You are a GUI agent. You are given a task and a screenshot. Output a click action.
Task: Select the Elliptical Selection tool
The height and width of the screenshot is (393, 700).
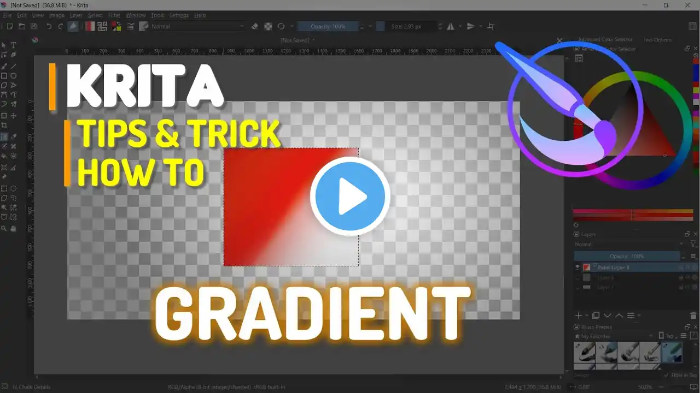click(14, 188)
